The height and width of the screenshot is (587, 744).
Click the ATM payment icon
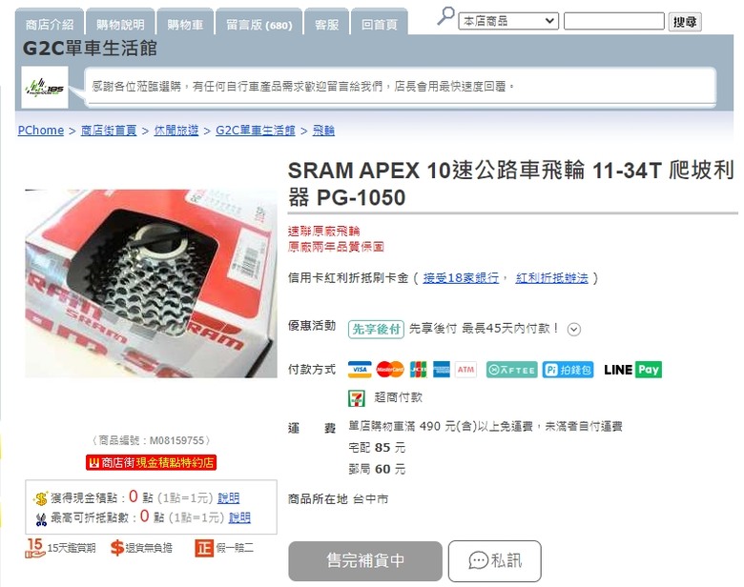[465, 370]
